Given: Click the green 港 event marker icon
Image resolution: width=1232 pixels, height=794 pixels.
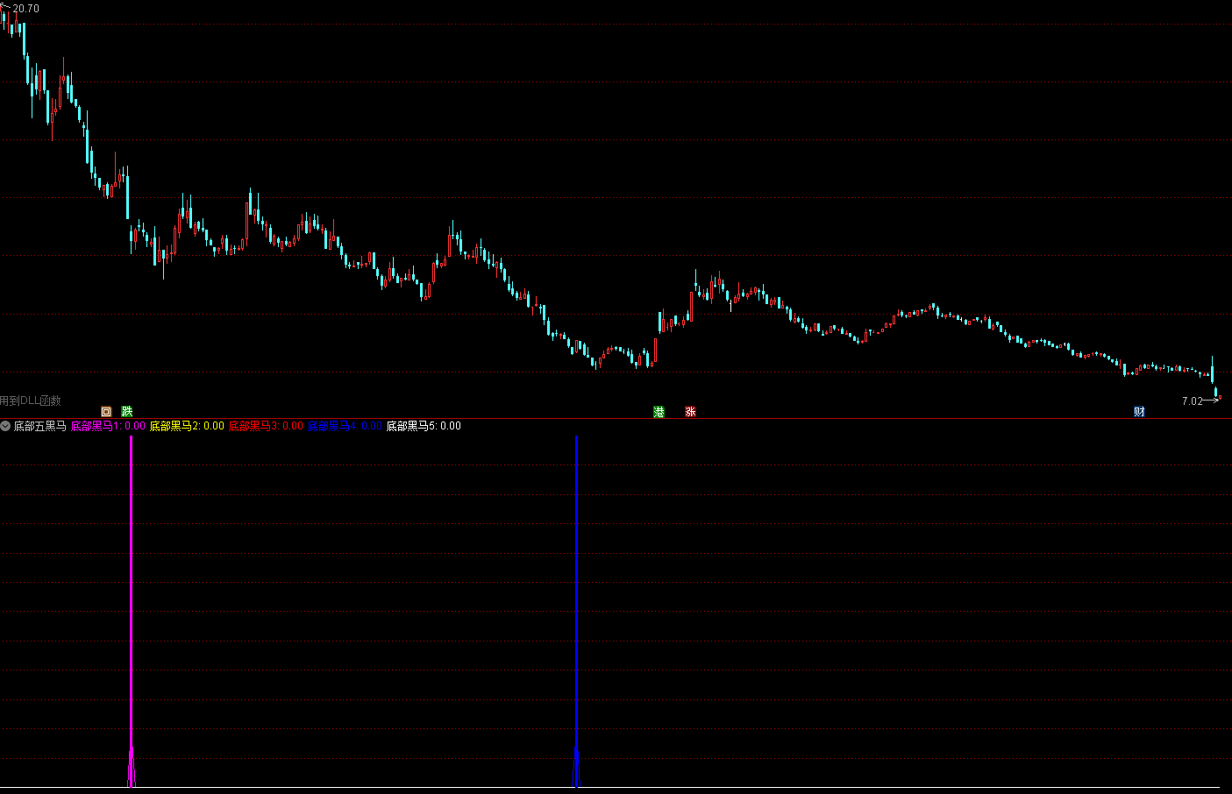Looking at the screenshot, I should [x=659, y=412].
